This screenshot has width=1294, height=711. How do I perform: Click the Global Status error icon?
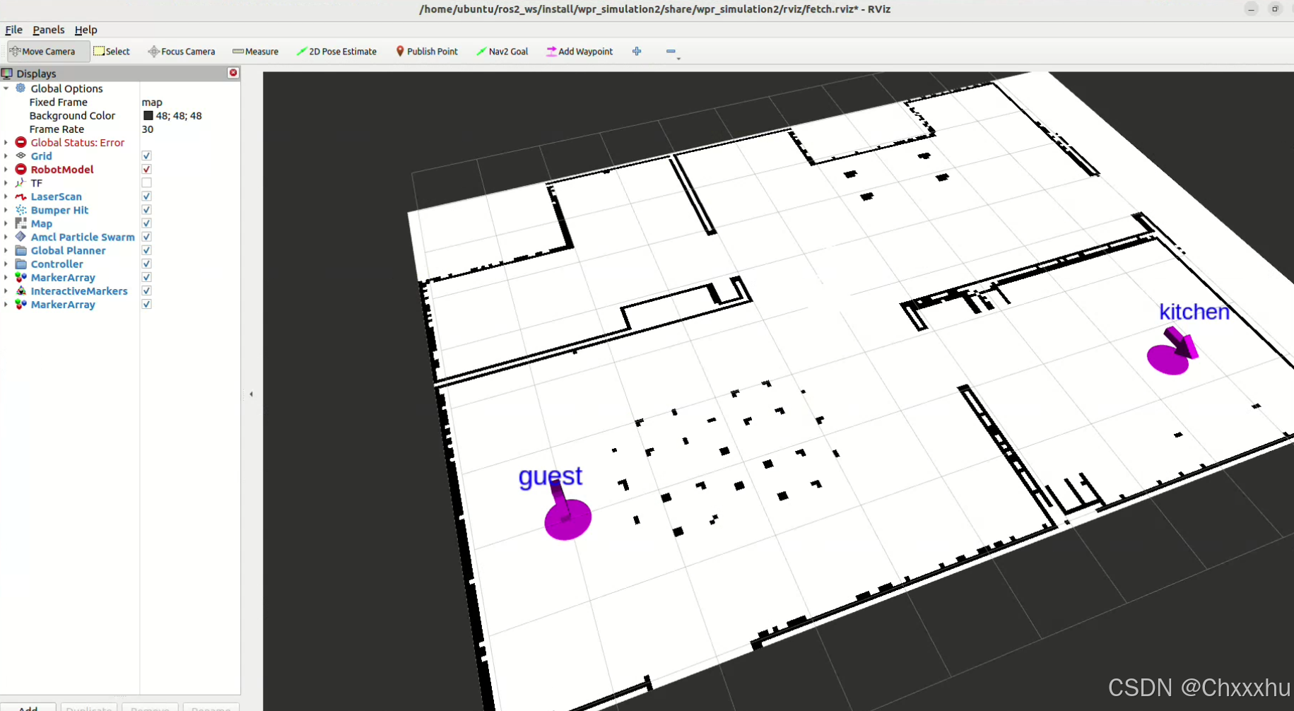[x=20, y=142]
